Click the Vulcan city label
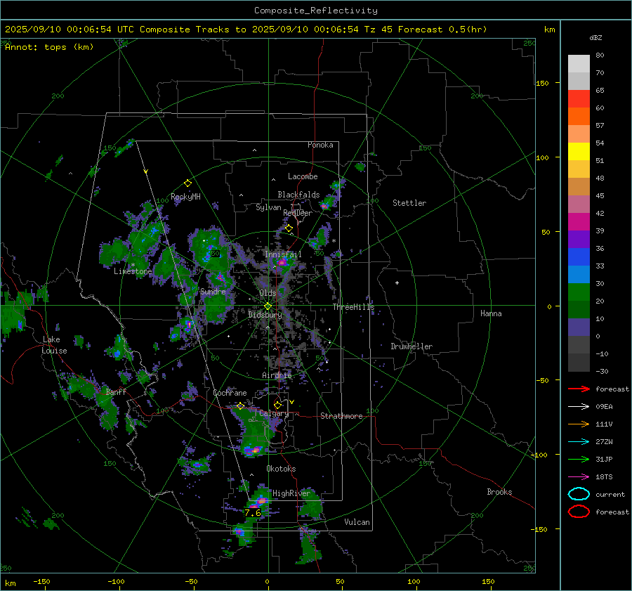632x591 pixels. (357, 522)
